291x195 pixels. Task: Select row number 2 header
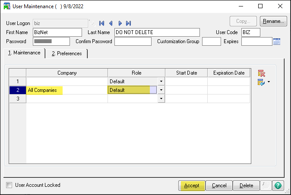click(18, 90)
